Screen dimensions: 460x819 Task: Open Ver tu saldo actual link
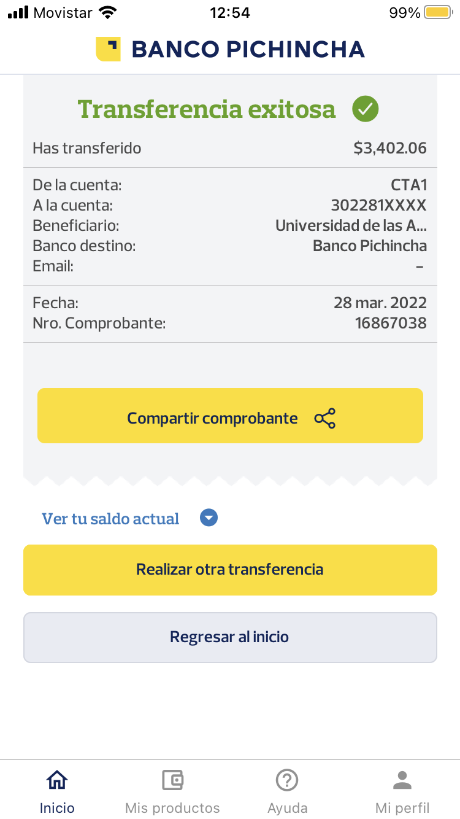pyautogui.click(x=110, y=519)
